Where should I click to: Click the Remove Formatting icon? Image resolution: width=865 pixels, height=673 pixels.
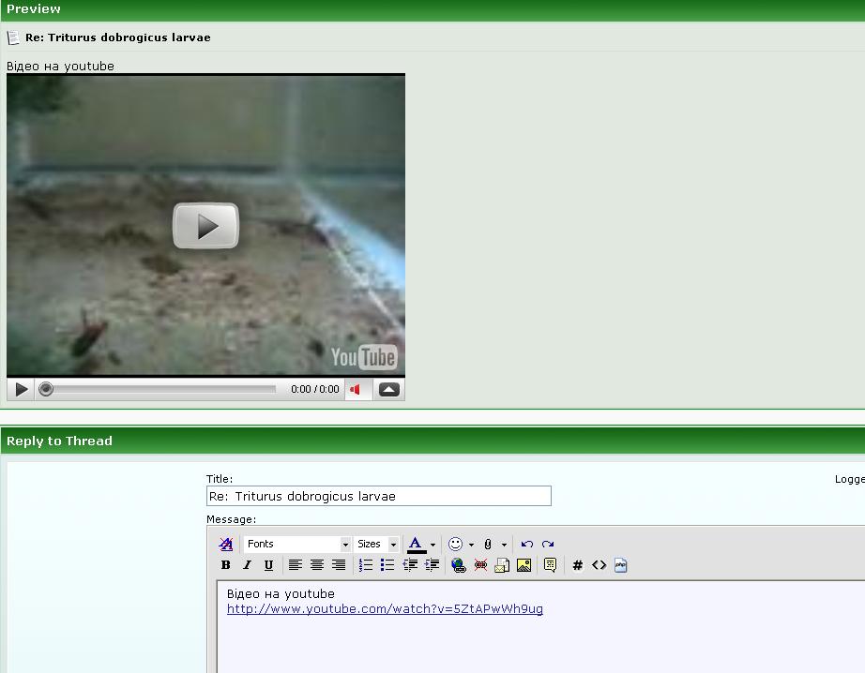coord(225,544)
